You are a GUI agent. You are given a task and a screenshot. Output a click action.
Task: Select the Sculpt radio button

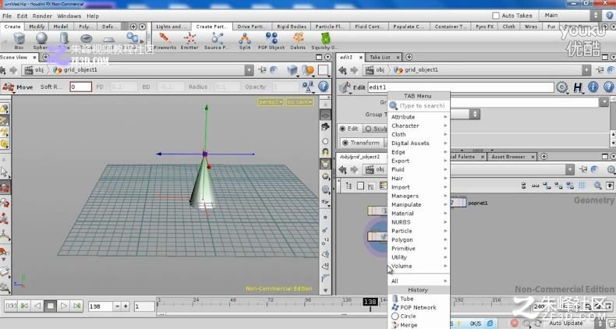click(x=376, y=129)
